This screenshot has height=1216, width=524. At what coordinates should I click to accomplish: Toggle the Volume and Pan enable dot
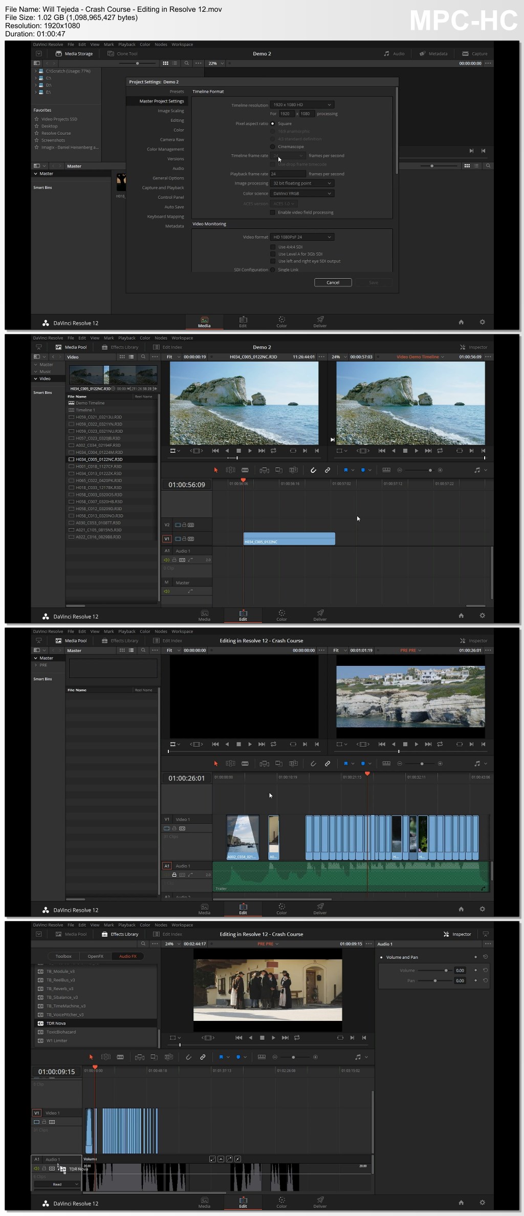381,957
